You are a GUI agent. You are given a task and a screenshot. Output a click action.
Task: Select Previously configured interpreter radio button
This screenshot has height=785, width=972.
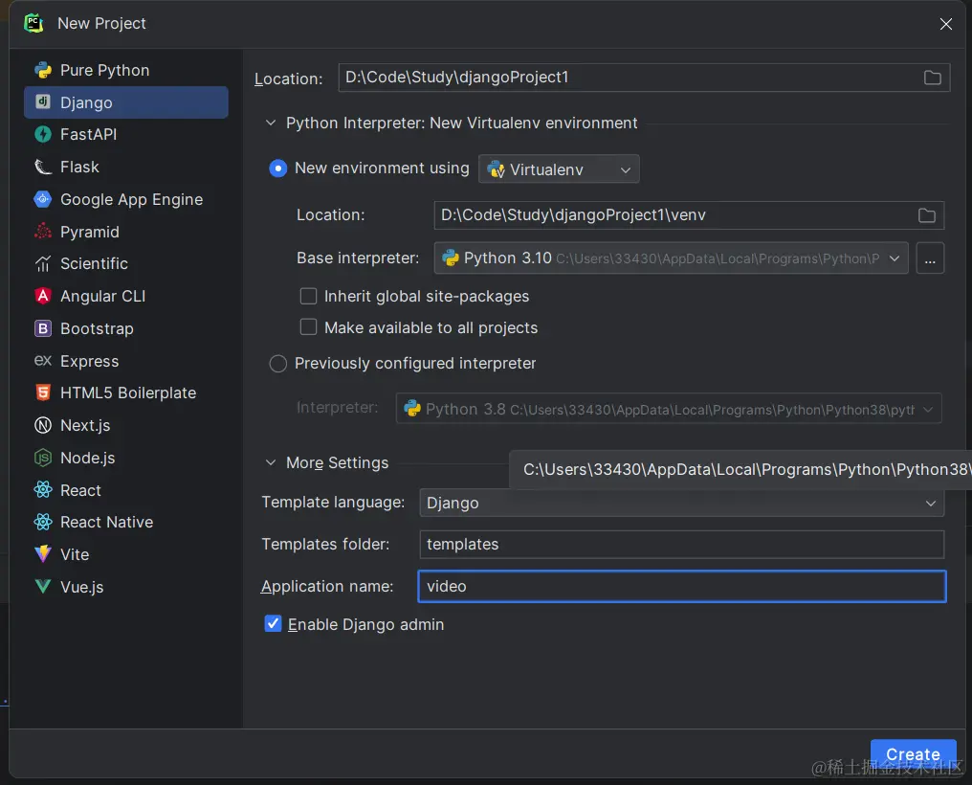[277, 364]
